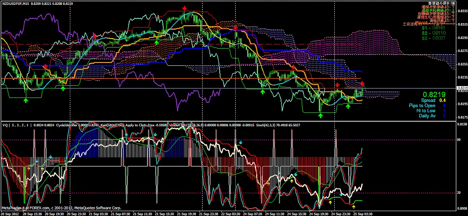
Task: Click the lowest green buy arrow on the price chart
Action: click(x=321, y=115)
